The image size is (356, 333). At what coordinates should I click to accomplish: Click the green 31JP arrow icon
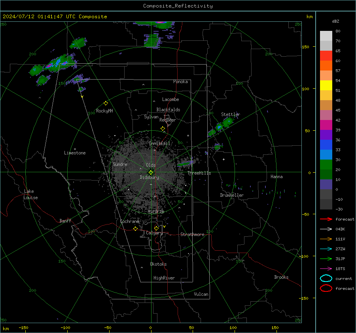(x=326, y=259)
